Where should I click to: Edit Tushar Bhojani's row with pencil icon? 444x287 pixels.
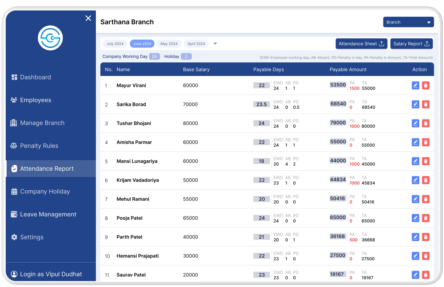click(415, 123)
